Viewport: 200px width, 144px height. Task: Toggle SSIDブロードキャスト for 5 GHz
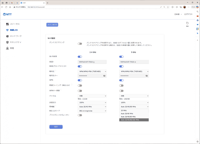tap(121, 66)
